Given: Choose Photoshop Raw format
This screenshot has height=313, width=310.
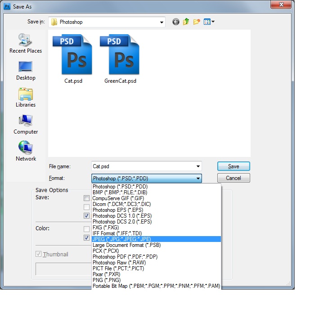Looking at the screenshot, I should coord(156,263).
